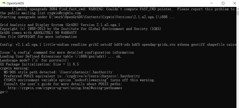Minimize the OpenGrADS console window
This screenshot has height=108, width=239.
[x=211, y=3]
